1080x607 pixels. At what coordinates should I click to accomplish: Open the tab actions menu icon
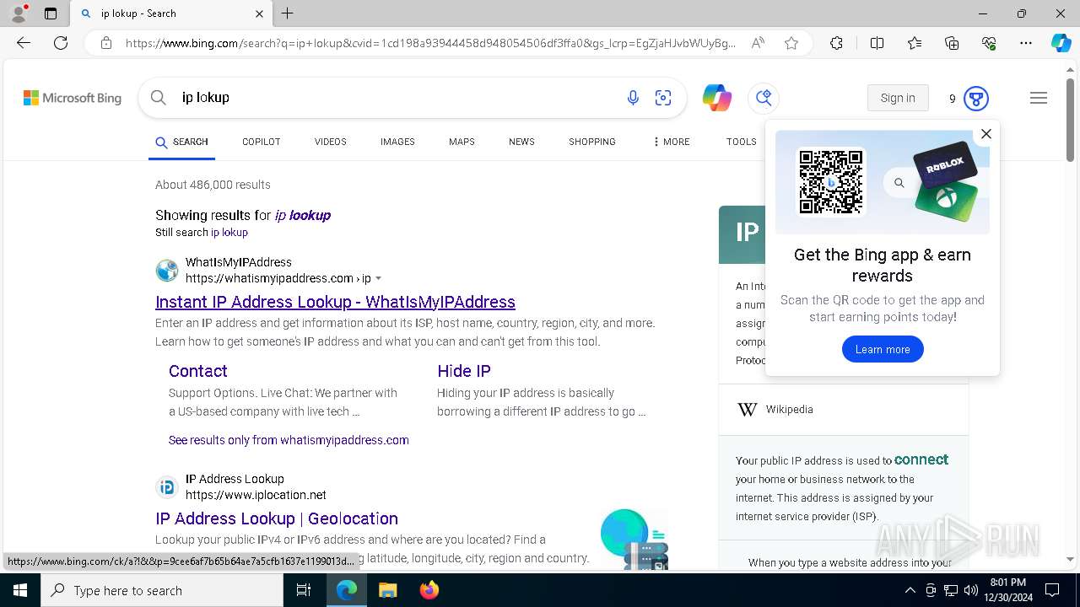coord(51,13)
